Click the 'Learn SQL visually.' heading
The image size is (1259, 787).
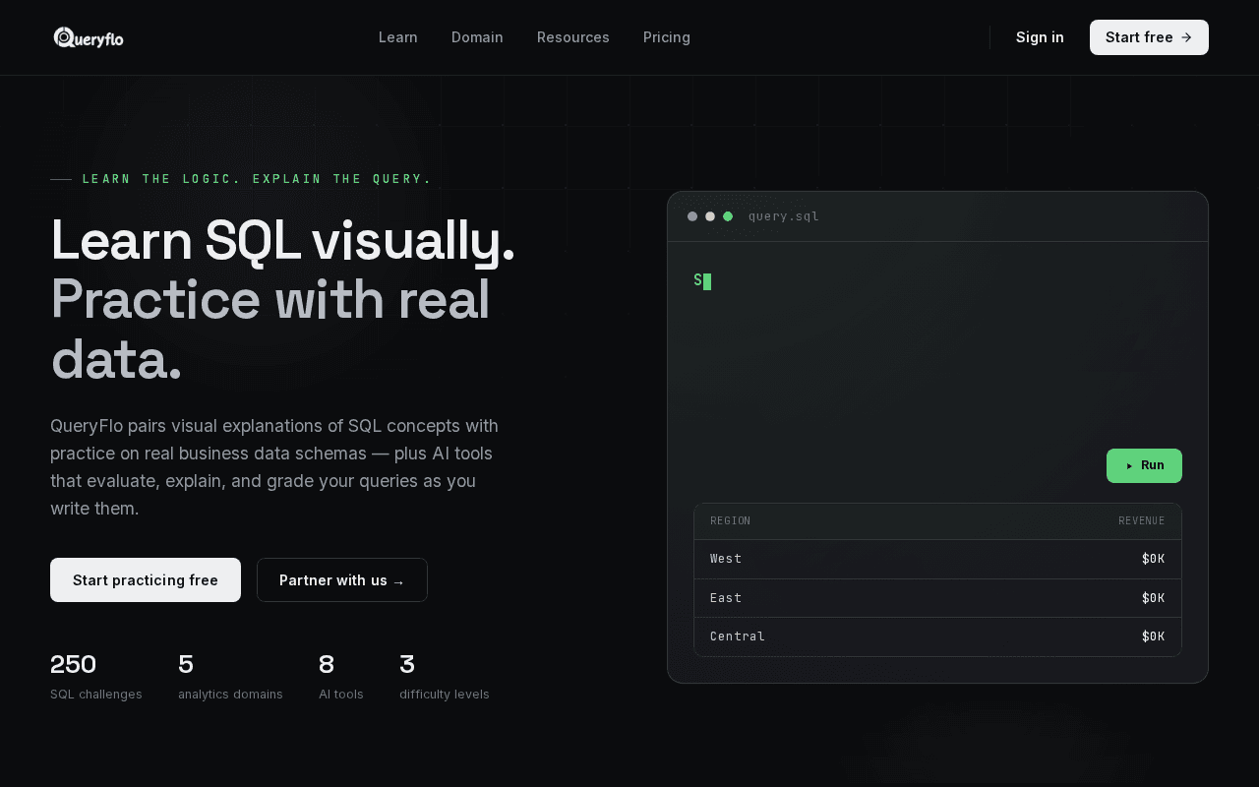[x=282, y=240]
